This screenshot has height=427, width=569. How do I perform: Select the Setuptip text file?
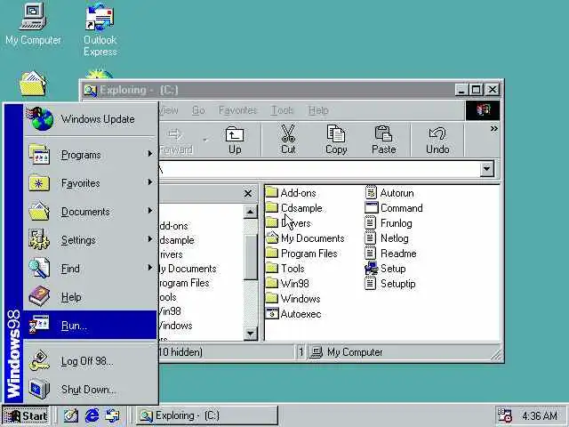point(390,283)
